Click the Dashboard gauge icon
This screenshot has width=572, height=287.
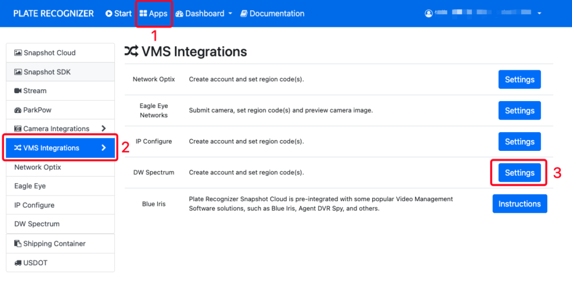[179, 14]
